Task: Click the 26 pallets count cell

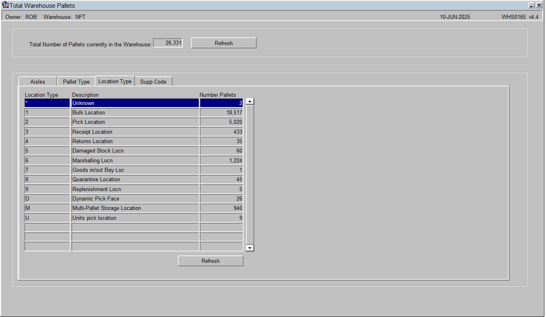Action: 221,198
